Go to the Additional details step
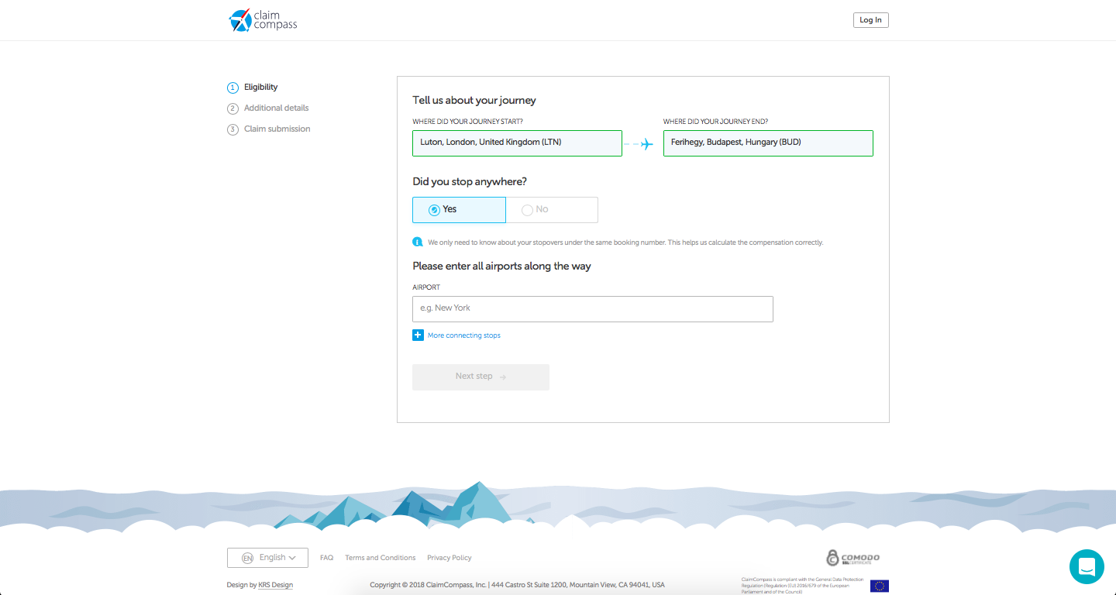1116x595 pixels. click(x=276, y=108)
